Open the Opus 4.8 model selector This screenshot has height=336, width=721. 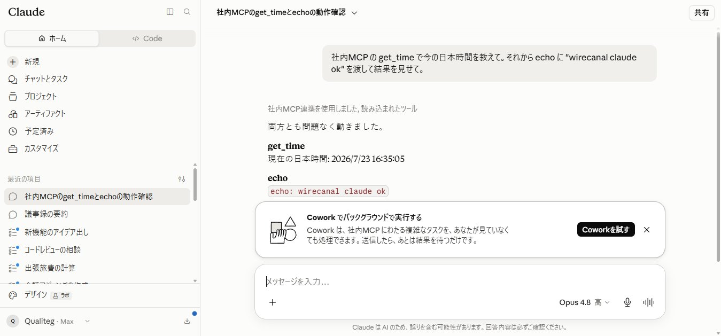pyautogui.click(x=585, y=302)
